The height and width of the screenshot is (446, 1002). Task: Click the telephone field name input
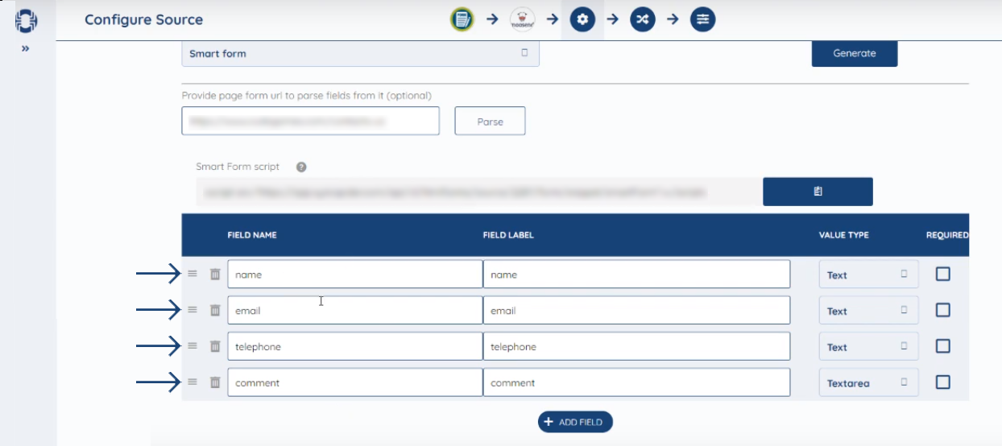[355, 347]
